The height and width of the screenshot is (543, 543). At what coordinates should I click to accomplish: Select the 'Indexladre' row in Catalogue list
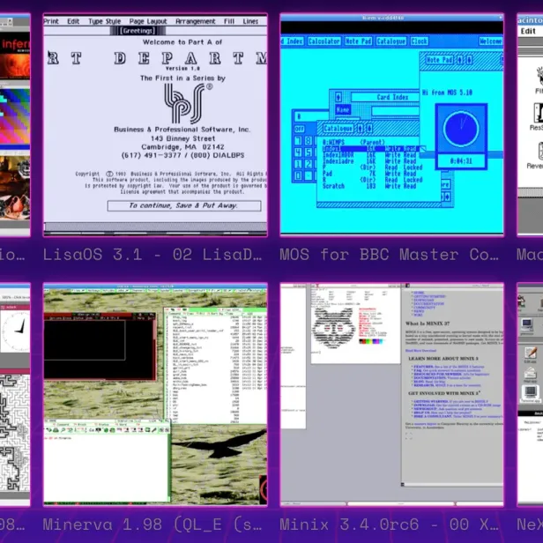click(x=369, y=161)
